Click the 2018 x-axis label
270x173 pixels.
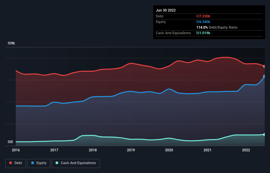(93, 150)
